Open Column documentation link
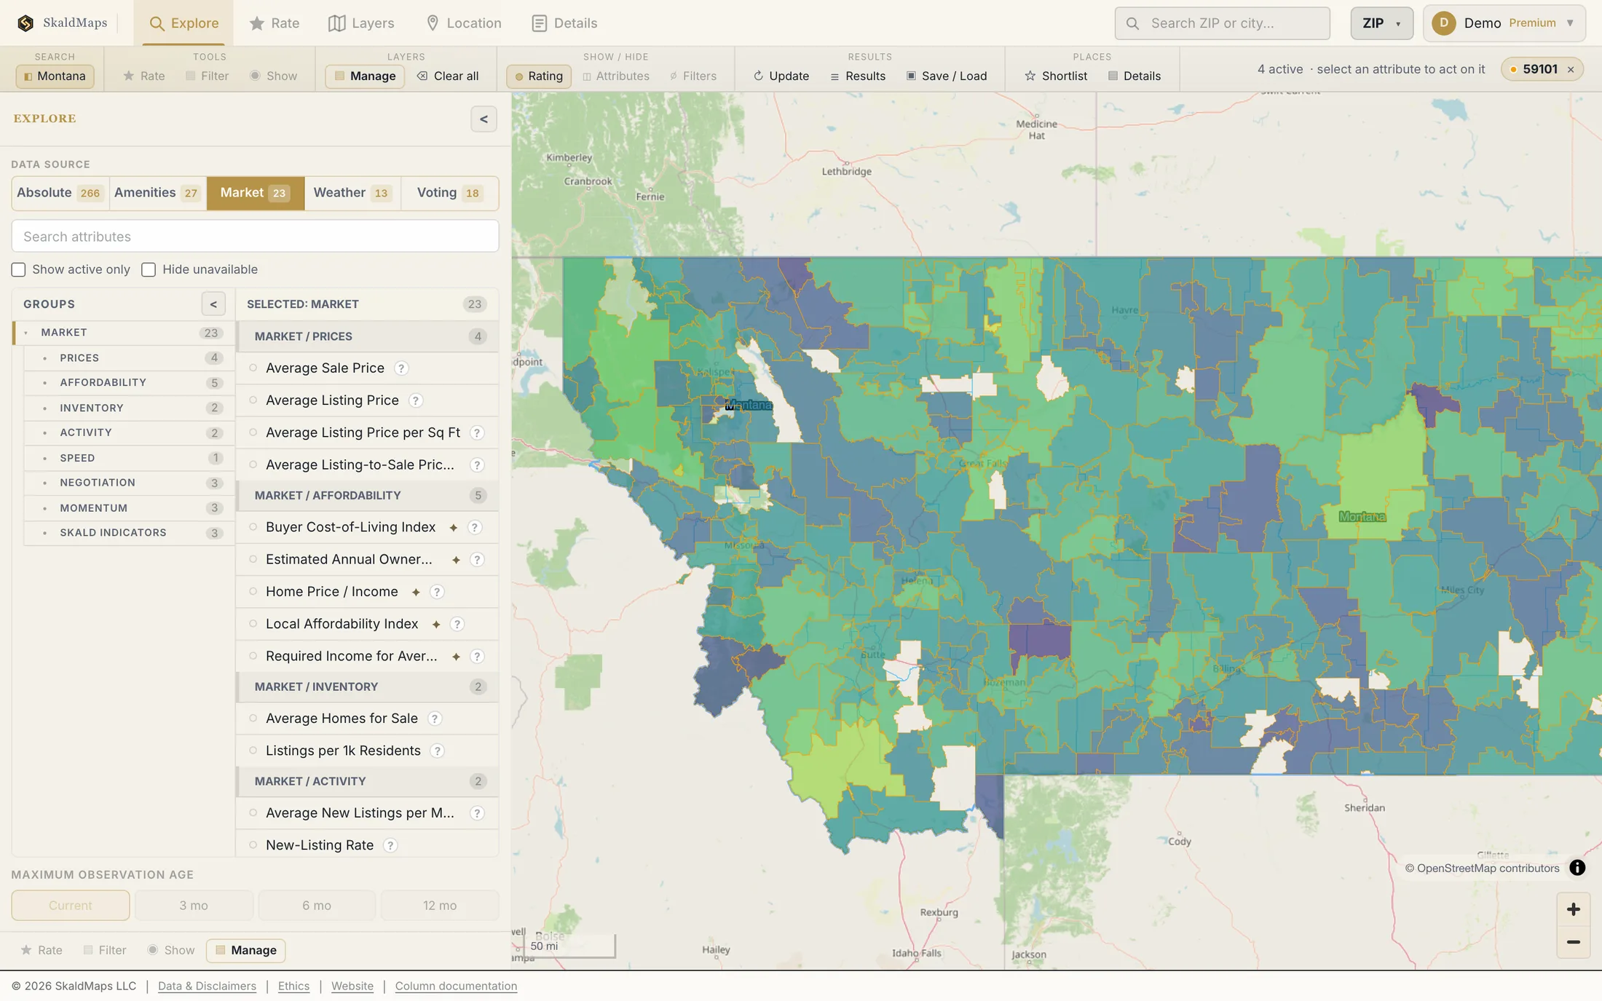 (x=456, y=986)
